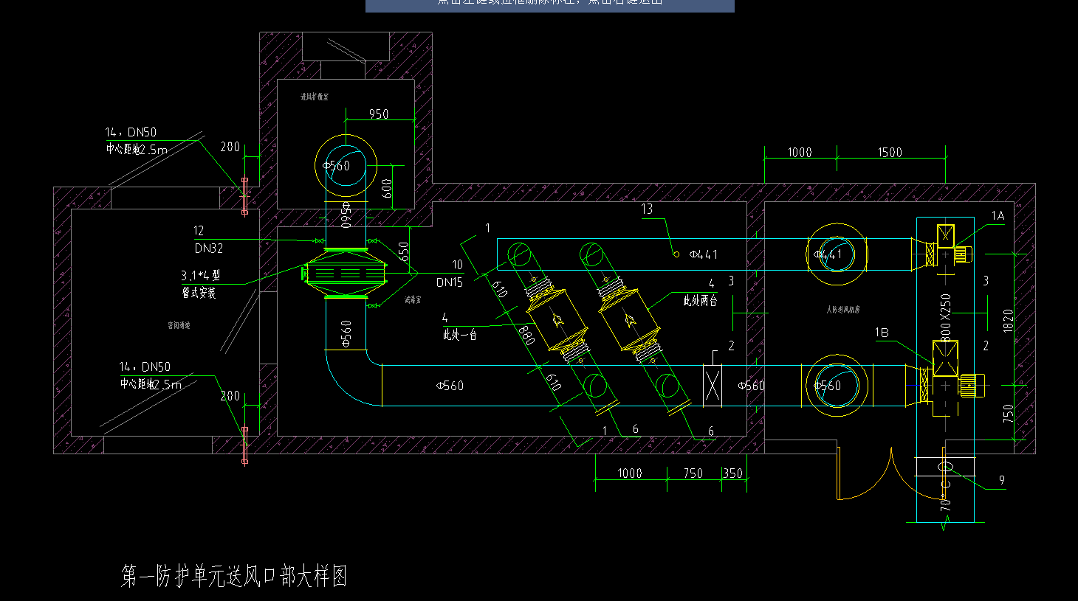
Task: Click the 3.1*4型 annotation
Action: [201, 275]
